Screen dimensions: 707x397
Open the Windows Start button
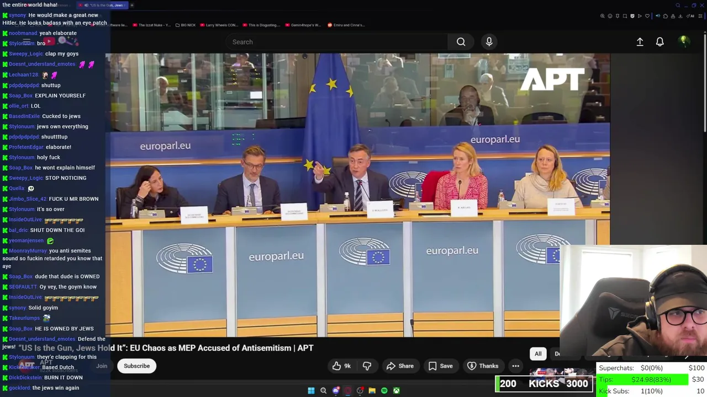point(311,390)
